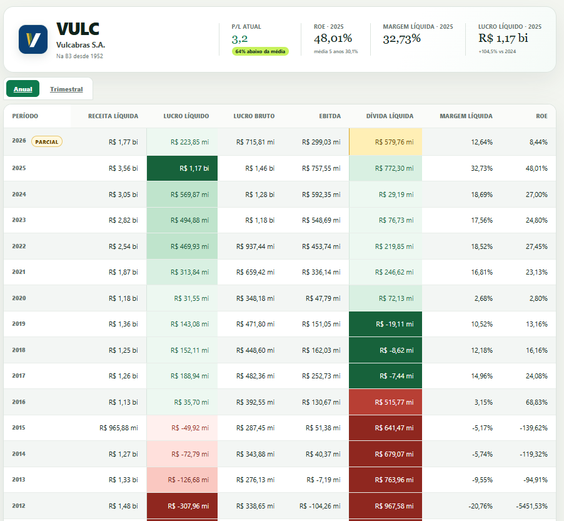Click the header margem líquida 32,73% value
The image size is (564, 521).
coord(402,39)
